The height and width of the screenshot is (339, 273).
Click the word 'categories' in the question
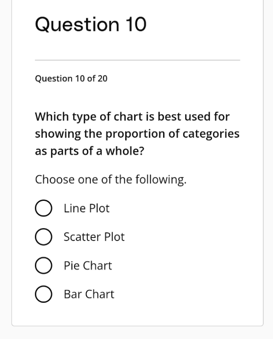pos(211,134)
